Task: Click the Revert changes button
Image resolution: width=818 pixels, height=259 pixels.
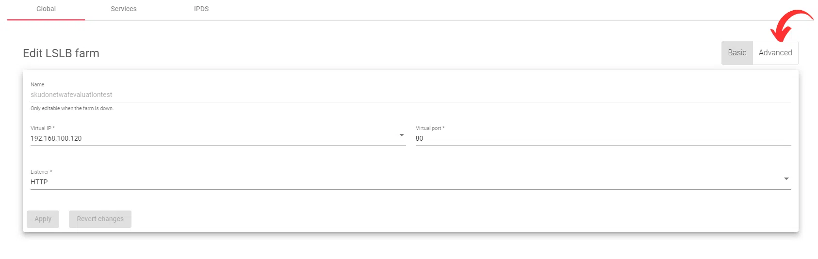Action: click(x=100, y=219)
